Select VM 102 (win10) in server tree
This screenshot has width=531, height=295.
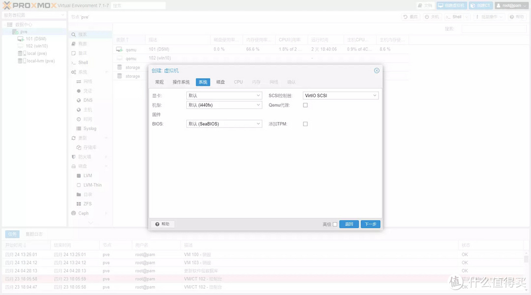[x=36, y=46]
